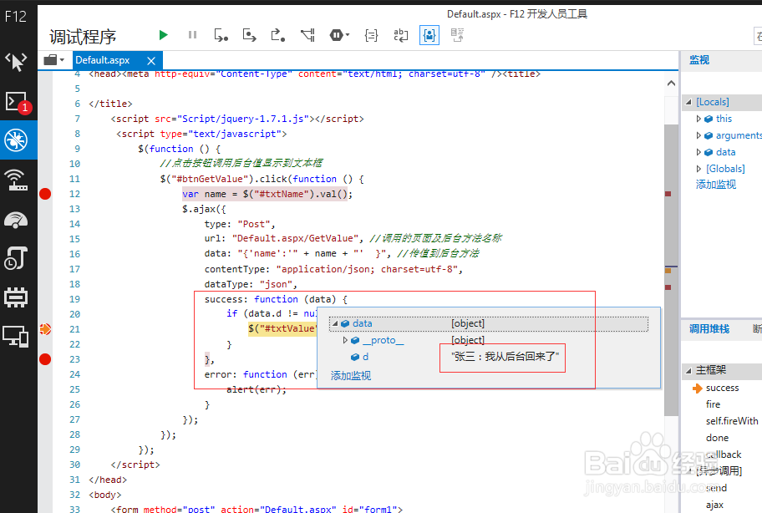Click the current statement arrow on line 21

45,329
